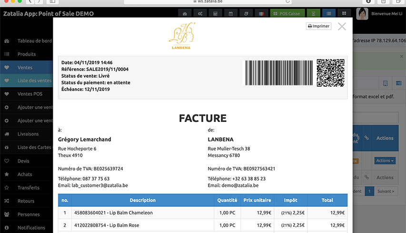
Task: Open Liste des ventes in sidebar
Action: [x=26, y=81]
